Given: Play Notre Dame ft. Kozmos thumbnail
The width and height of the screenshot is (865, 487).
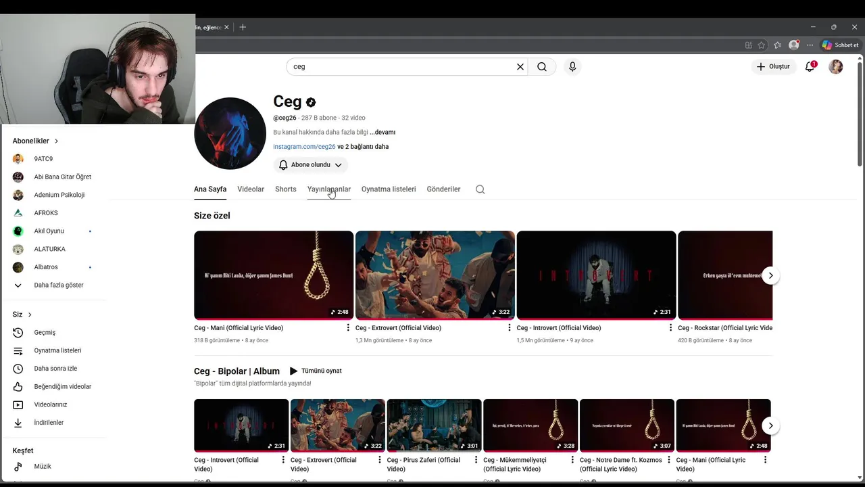Looking at the screenshot, I should (627, 425).
